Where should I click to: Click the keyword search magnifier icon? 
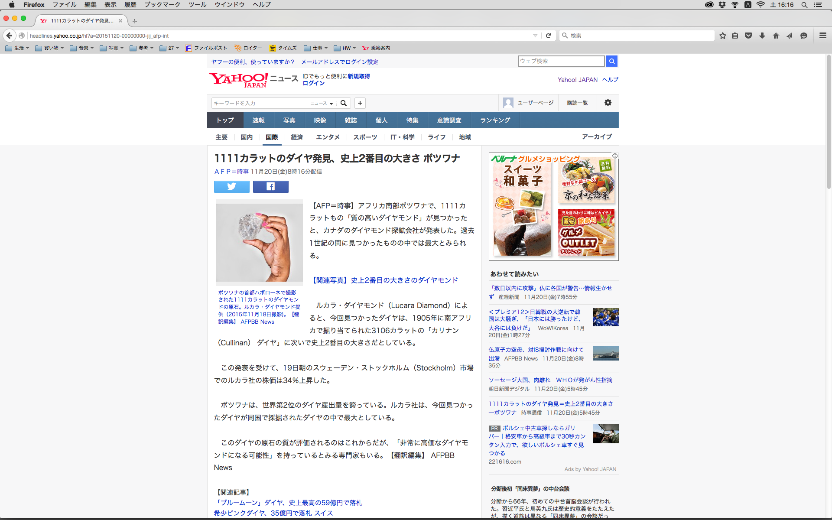(x=344, y=103)
